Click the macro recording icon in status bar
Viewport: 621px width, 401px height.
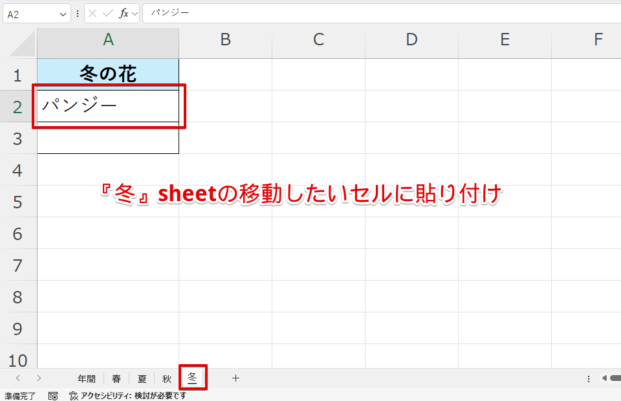pos(53,396)
